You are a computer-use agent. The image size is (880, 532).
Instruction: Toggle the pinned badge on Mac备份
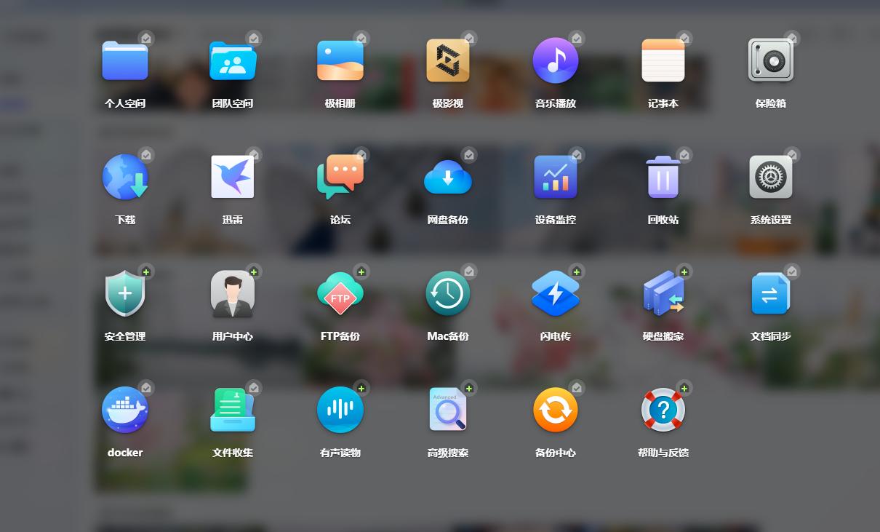point(469,271)
